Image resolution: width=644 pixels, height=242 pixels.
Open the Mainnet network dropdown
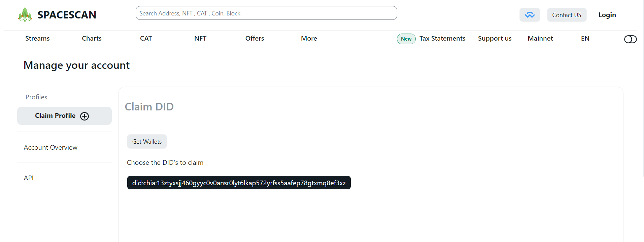[x=540, y=39]
